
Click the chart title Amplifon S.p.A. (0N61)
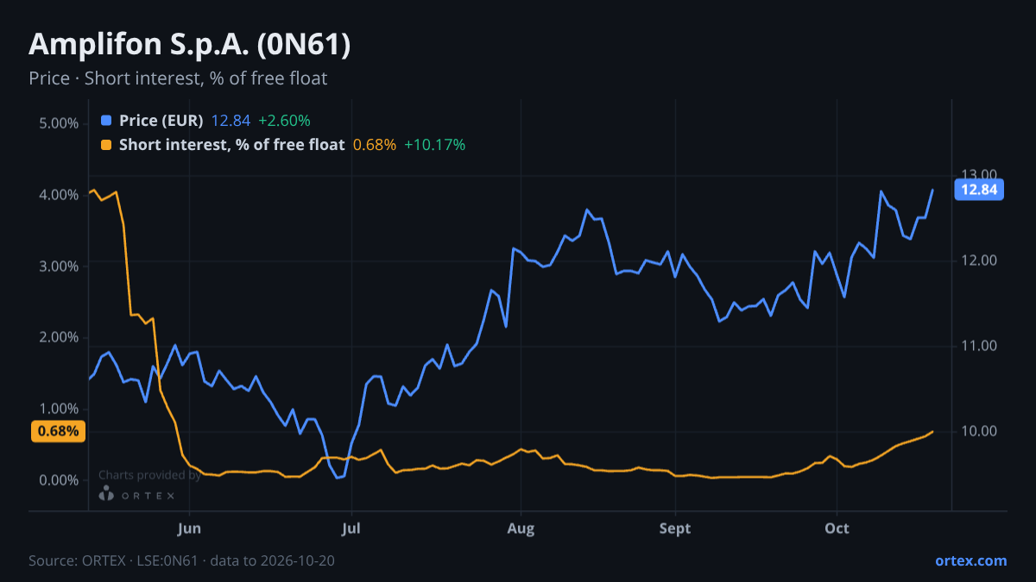(190, 45)
